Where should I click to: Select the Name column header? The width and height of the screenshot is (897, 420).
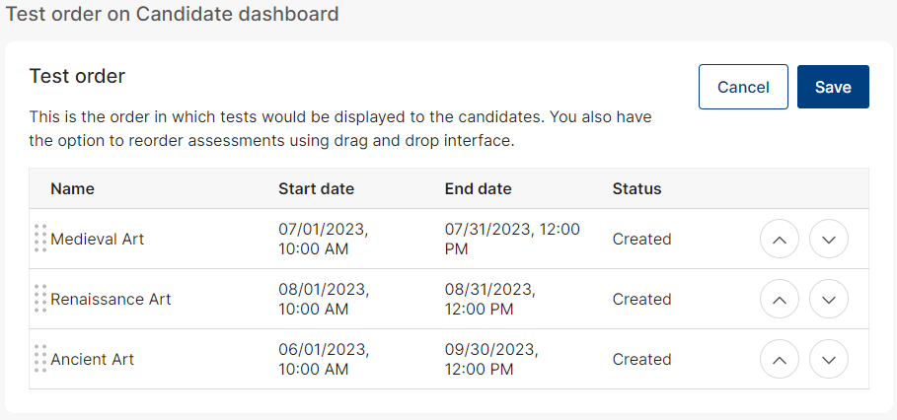[x=73, y=188]
